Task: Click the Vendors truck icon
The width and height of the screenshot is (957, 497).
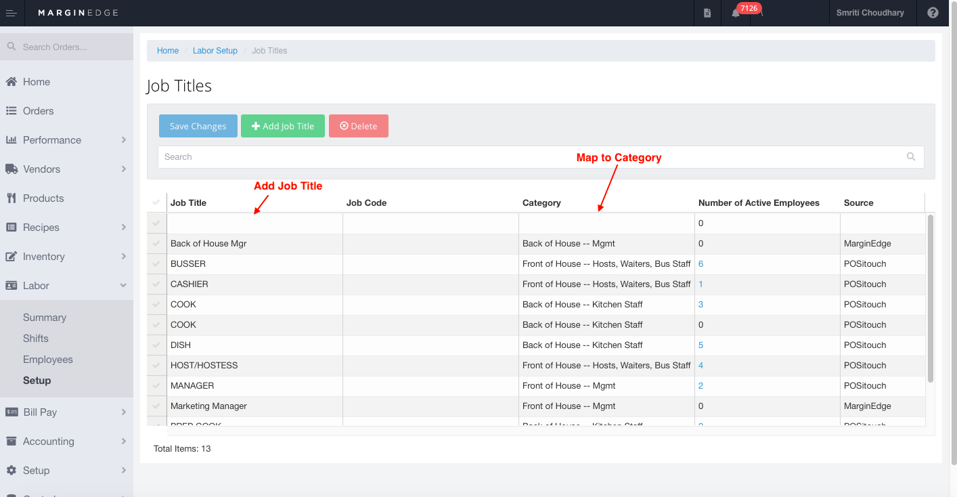Action: coord(12,169)
